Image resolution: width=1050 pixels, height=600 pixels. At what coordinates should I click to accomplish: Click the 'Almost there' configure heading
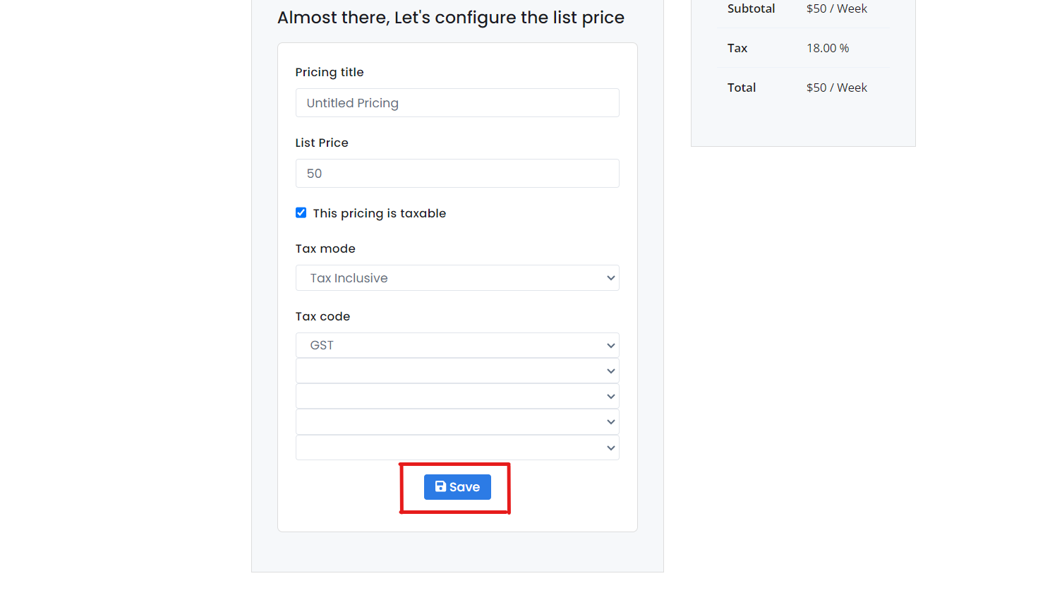click(x=451, y=17)
